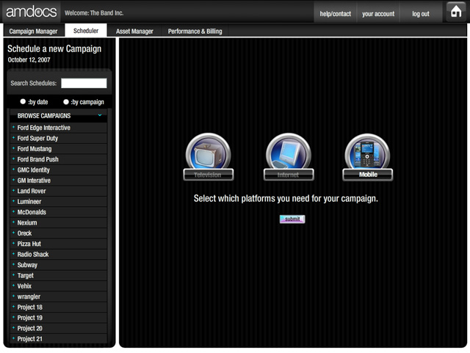Focus the Search Schedules field
470x353 pixels.
click(84, 84)
